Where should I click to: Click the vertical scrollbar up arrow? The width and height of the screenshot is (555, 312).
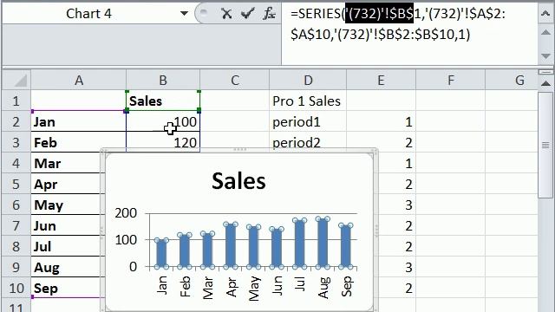coord(545,84)
